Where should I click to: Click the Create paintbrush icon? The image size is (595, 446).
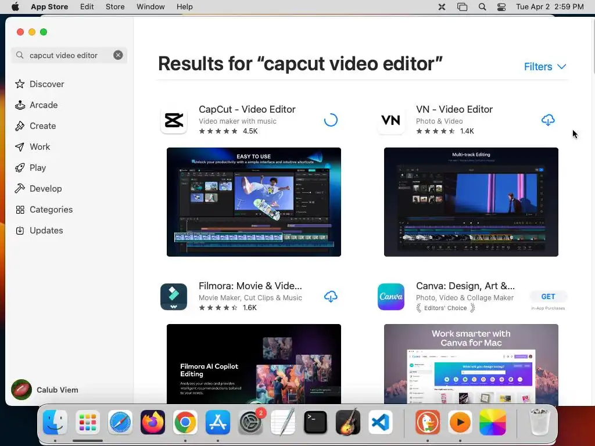coord(20,126)
